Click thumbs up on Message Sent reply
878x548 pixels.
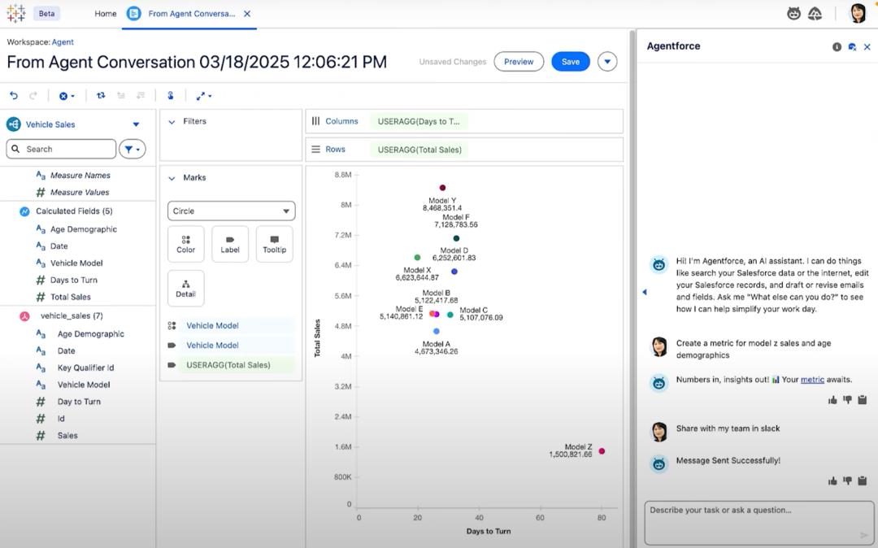pyautogui.click(x=832, y=481)
